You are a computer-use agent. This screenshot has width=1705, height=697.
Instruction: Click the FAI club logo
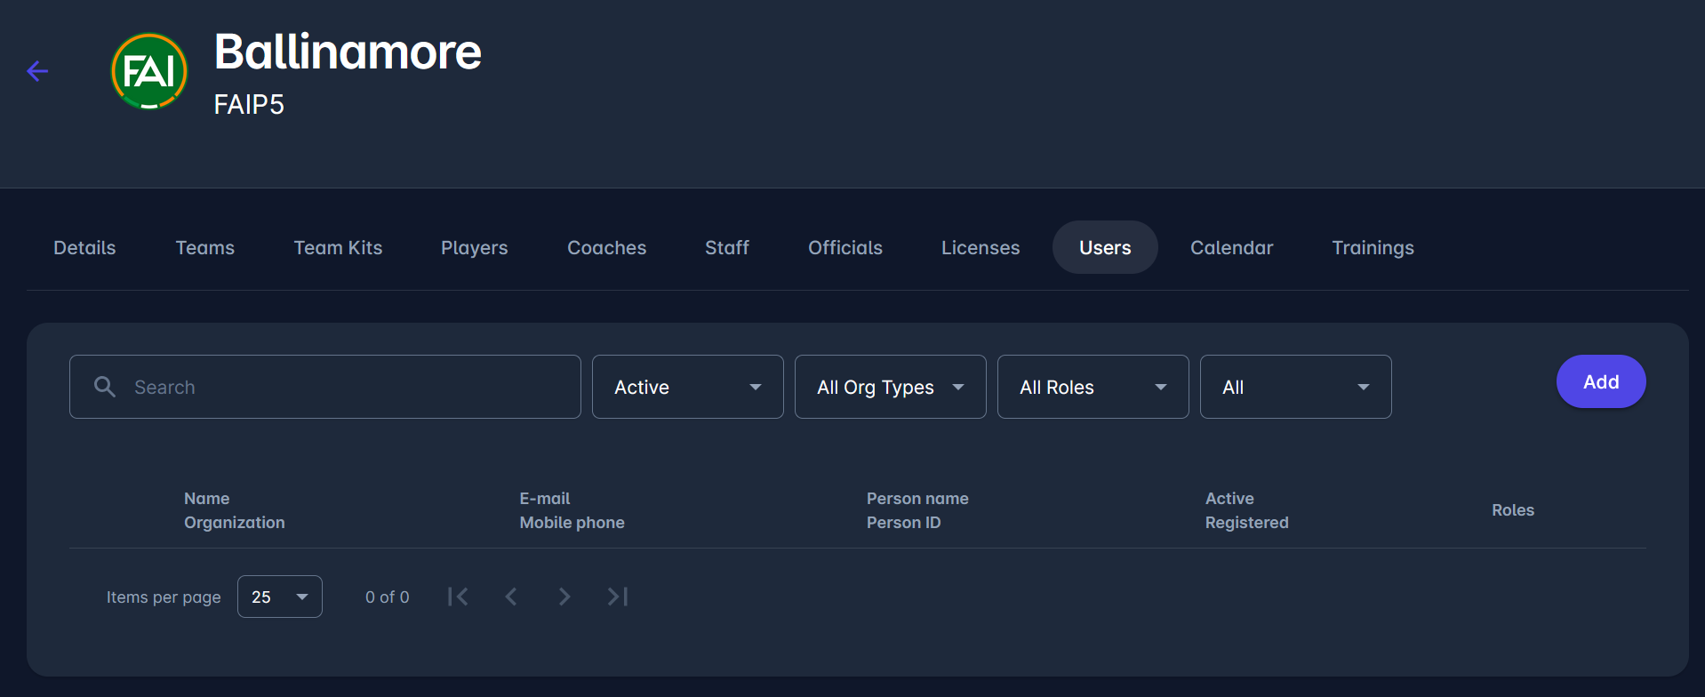[x=149, y=71]
